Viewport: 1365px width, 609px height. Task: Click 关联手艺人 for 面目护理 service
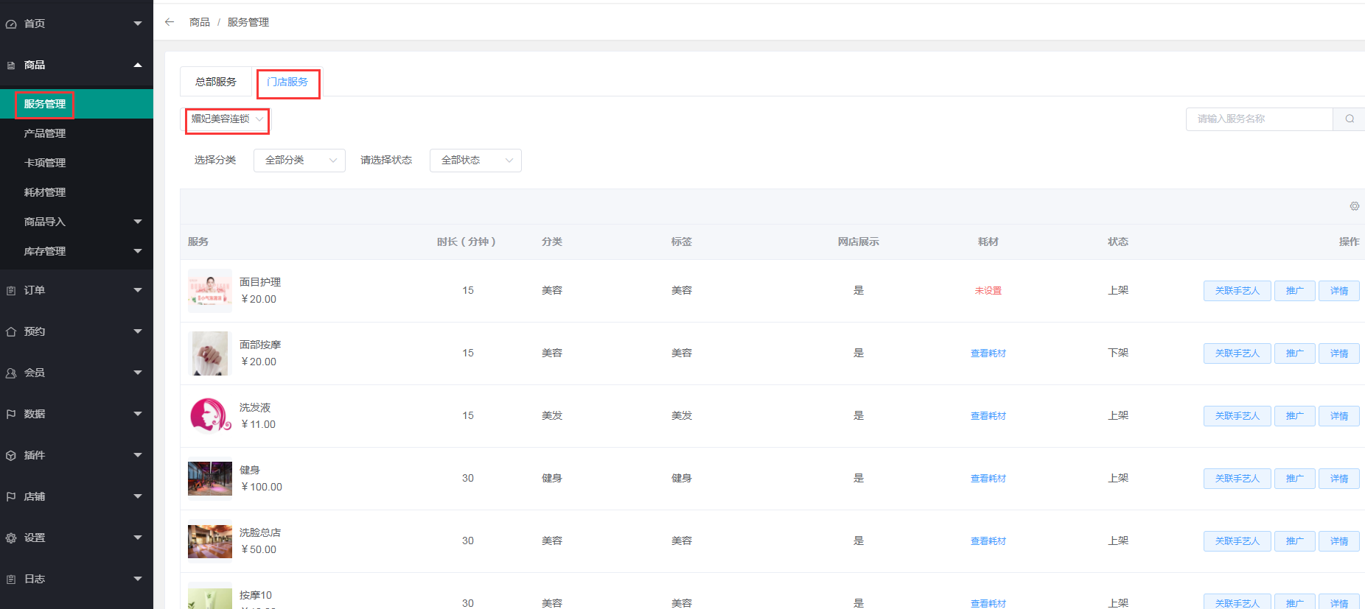(x=1237, y=291)
